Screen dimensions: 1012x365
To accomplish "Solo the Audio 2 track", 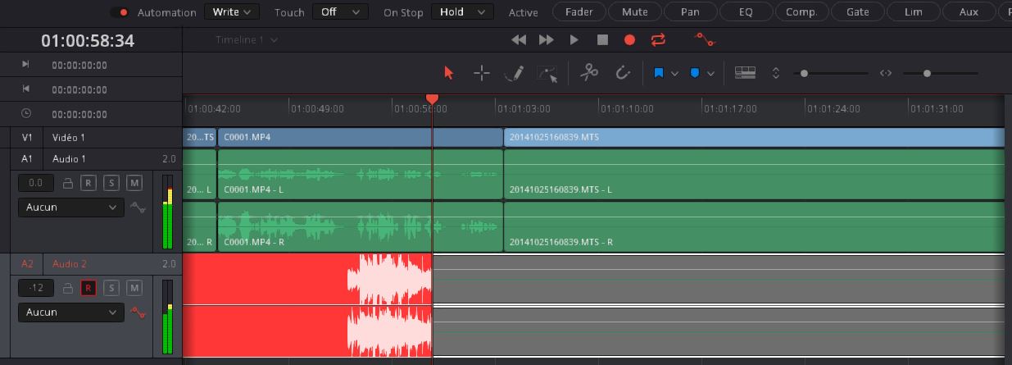I will coord(111,288).
